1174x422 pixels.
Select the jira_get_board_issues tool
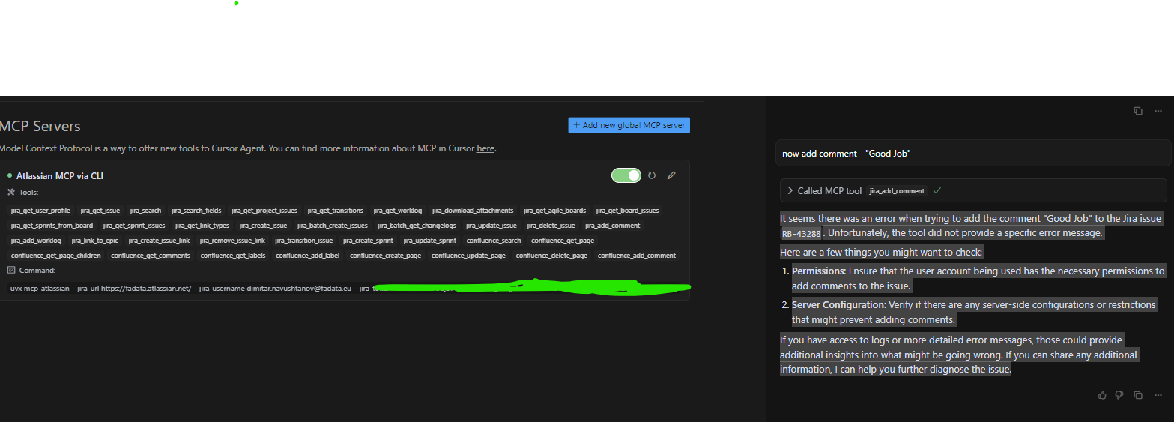pos(628,211)
